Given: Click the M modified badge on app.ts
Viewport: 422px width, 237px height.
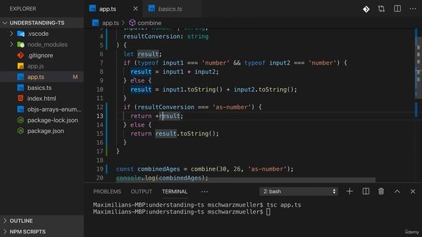Looking at the screenshot, I should (75, 77).
